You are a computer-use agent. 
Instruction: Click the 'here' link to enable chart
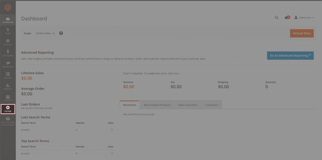coord(176,73)
